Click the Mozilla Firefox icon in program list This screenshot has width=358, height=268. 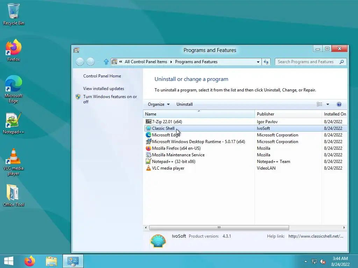click(x=148, y=148)
